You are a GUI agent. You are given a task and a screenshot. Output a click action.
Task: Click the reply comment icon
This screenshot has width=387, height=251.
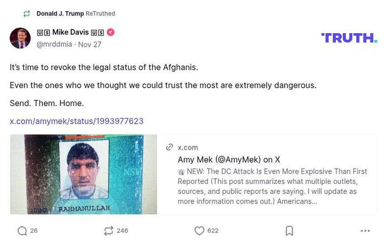coord(22,231)
